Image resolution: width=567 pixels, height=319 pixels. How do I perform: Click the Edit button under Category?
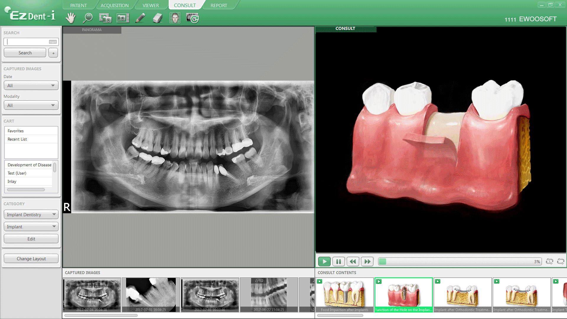point(31,239)
